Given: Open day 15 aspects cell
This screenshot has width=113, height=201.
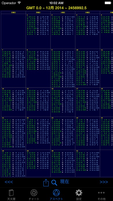Looking at the screenshot, I should click(x=38, y=102).
